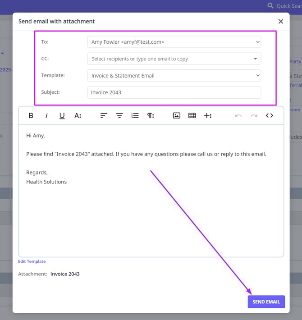Switch to code view
The image size is (302, 320).
tap(270, 115)
